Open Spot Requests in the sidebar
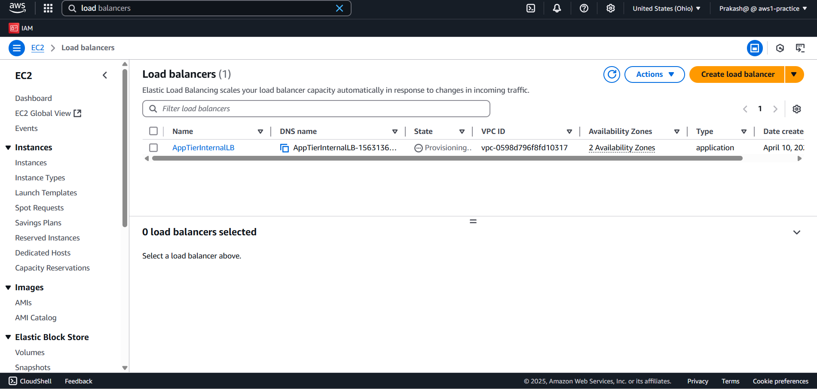The image size is (817, 389). click(39, 208)
